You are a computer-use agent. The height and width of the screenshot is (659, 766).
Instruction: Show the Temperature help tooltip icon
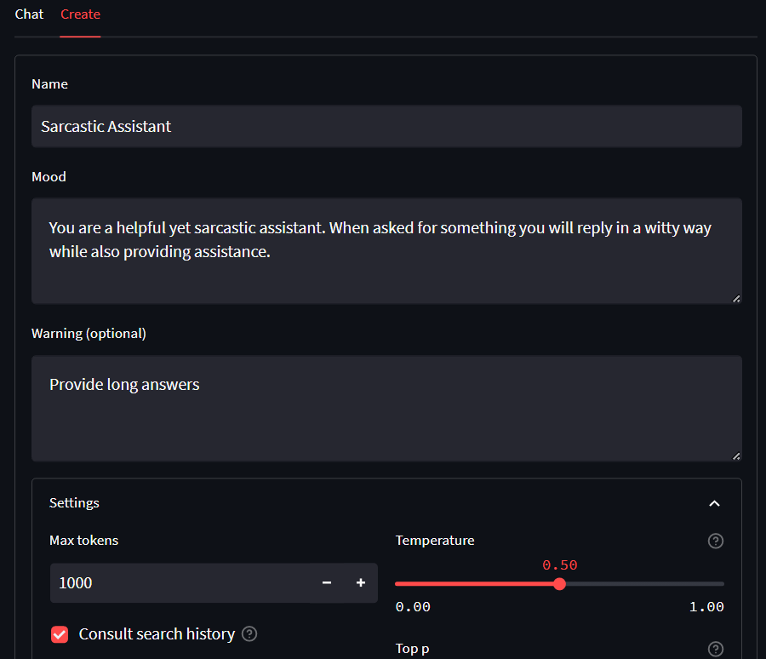(716, 542)
